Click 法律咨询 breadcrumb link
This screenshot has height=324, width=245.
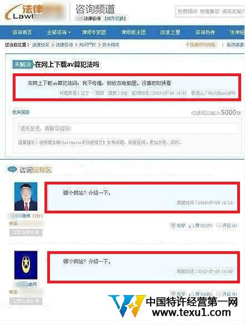(64, 44)
